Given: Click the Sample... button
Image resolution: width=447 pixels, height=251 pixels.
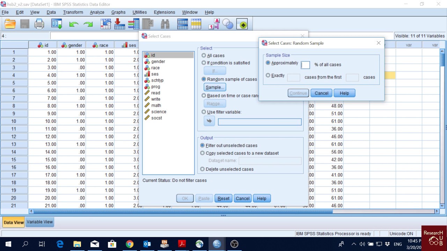Looking at the screenshot, I should click(x=215, y=87).
